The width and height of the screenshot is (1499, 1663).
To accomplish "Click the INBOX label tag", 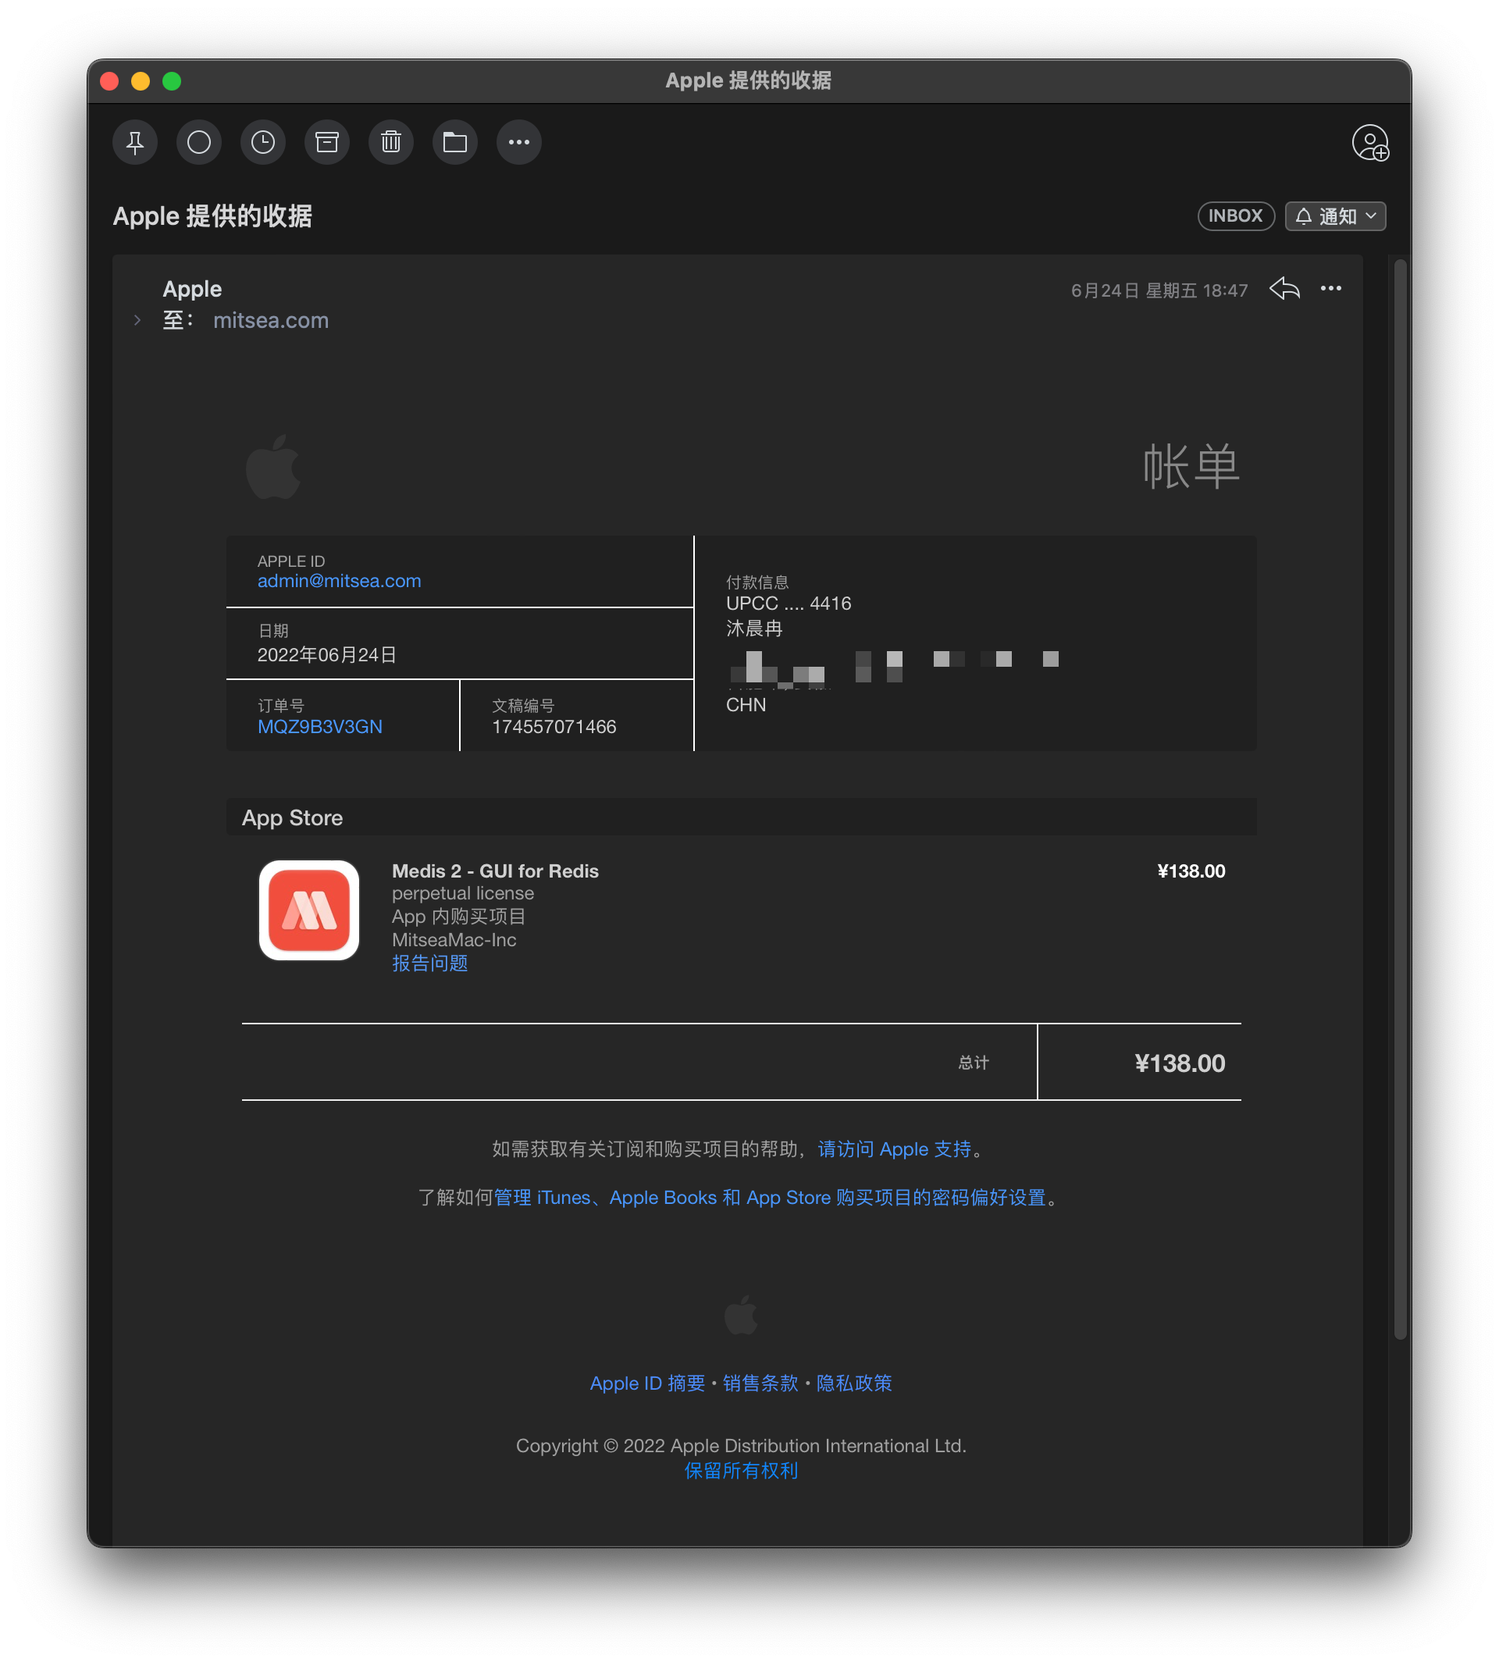I will coord(1234,215).
